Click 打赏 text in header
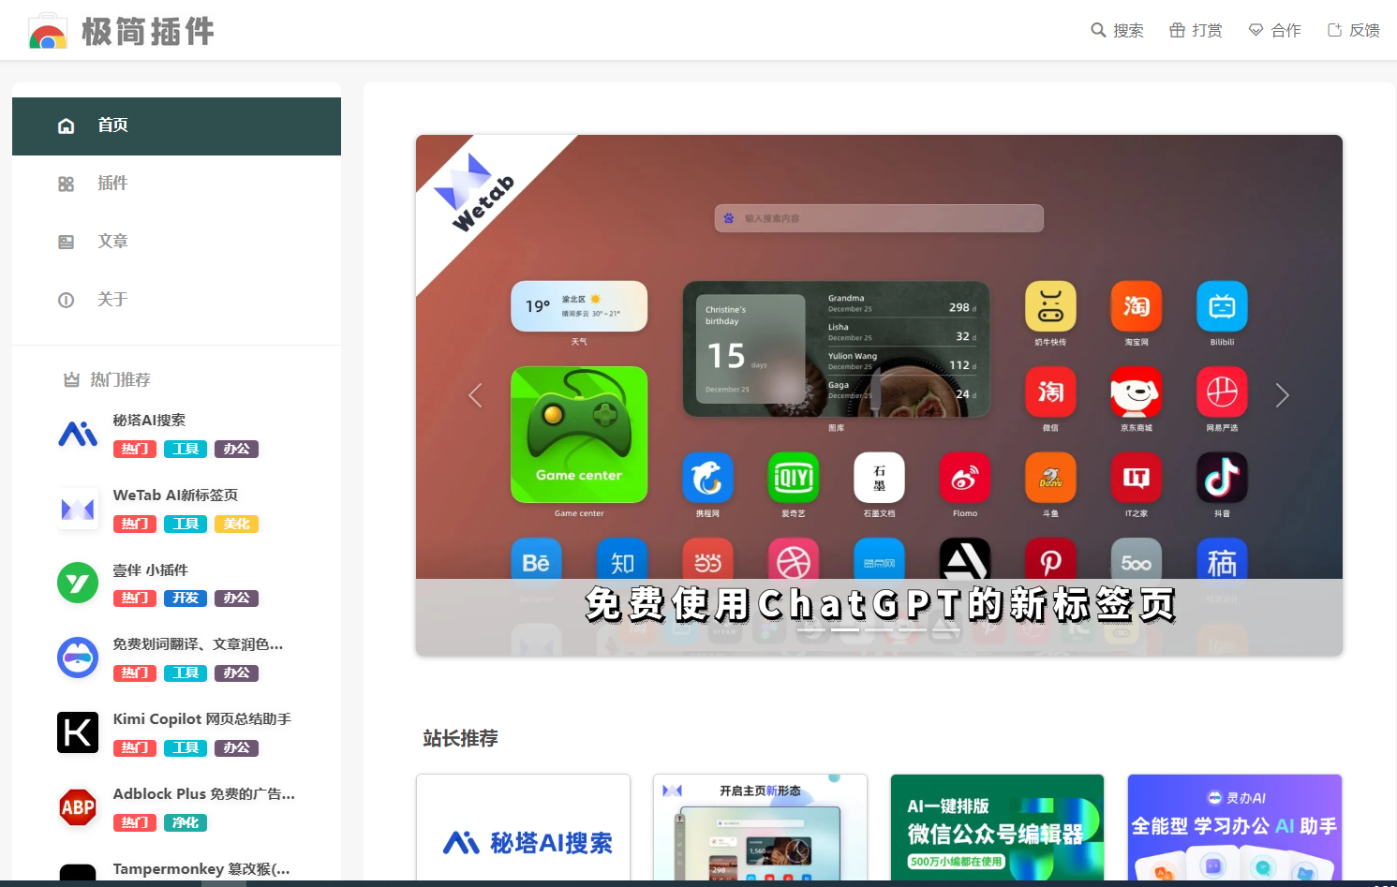 (1207, 30)
